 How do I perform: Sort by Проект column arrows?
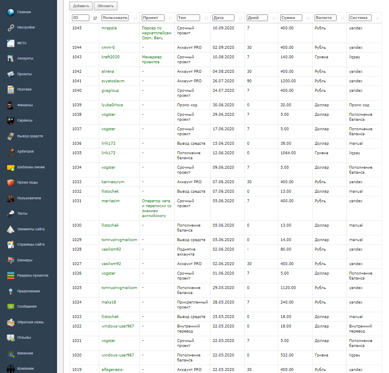click(x=171, y=18)
